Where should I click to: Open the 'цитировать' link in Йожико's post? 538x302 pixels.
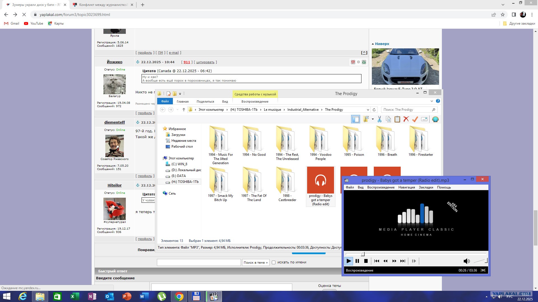tap(205, 62)
